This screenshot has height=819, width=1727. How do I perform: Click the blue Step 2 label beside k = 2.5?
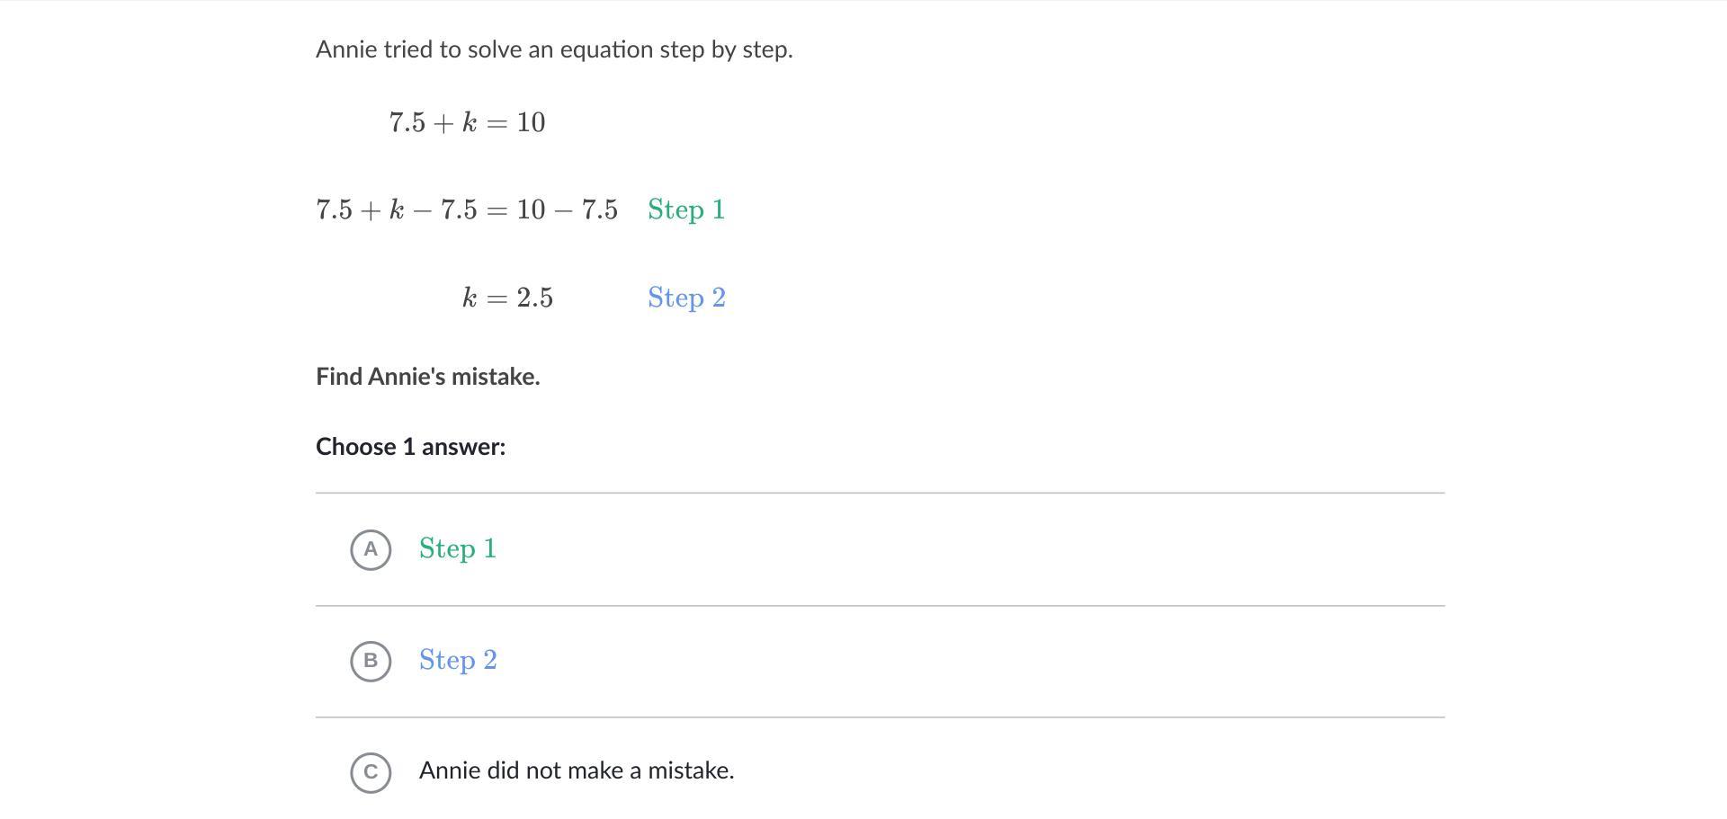pyautogui.click(x=686, y=298)
